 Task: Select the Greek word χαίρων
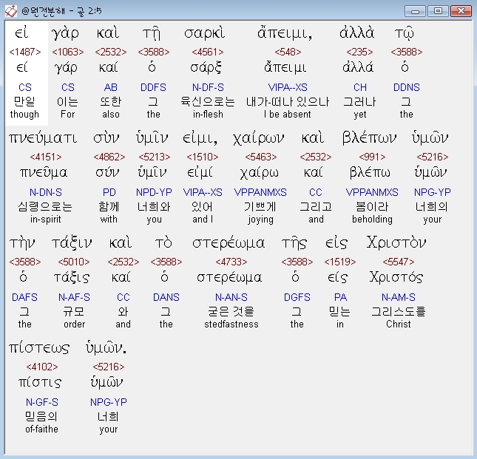[x=259, y=138]
